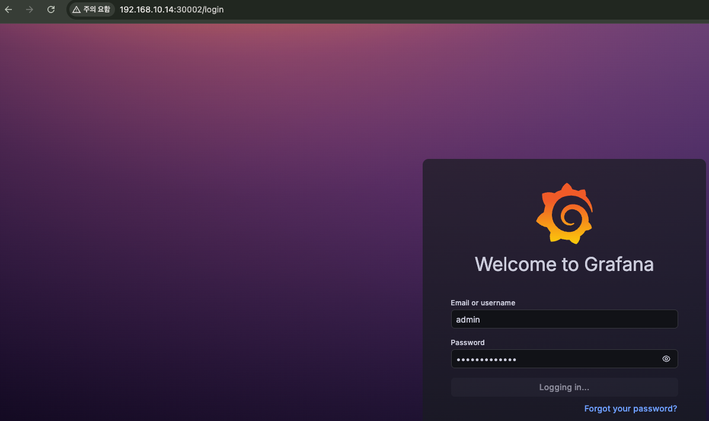709x421 pixels.
Task: Click the browser forward arrow
Action: (30, 9)
